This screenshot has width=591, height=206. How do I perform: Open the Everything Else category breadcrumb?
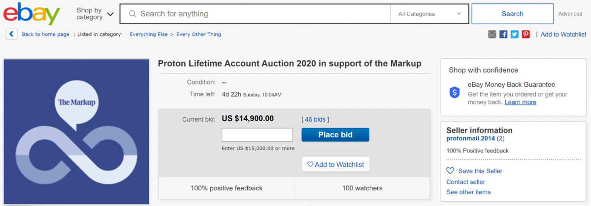pos(148,34)
